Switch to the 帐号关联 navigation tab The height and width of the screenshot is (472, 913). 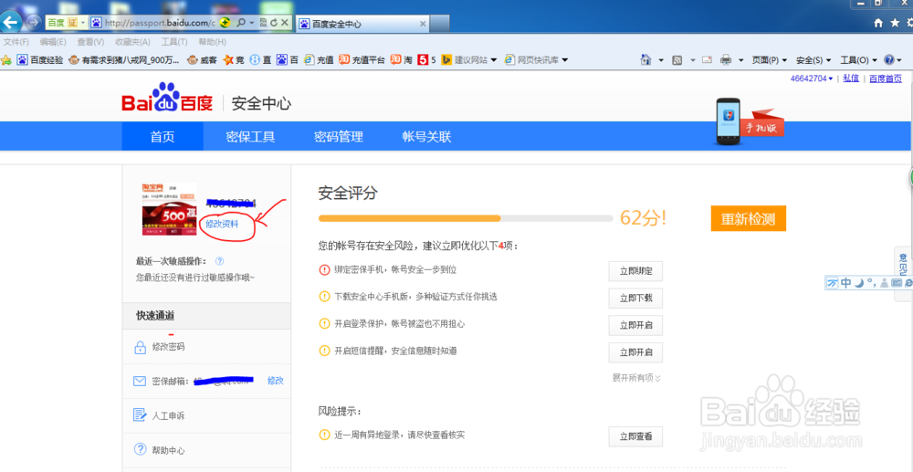[426, 137]
